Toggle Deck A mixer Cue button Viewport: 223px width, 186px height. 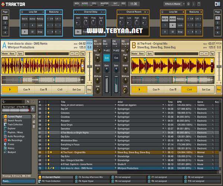click(x=107, y=58)
